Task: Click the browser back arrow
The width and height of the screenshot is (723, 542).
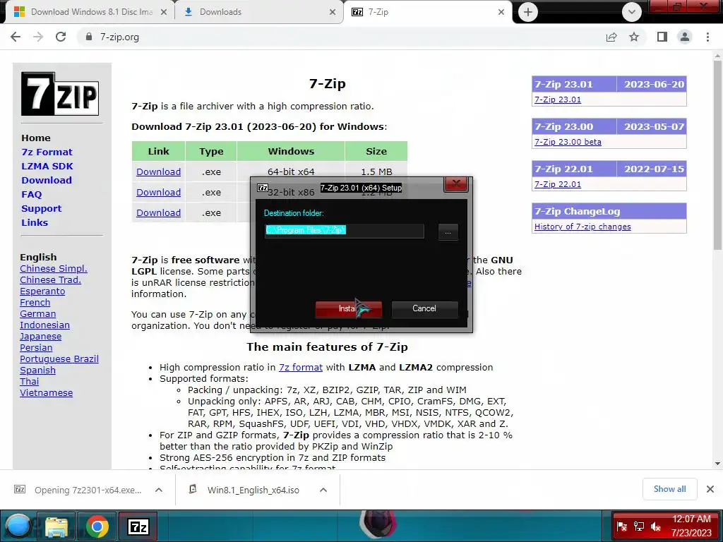Action: [x=16, y=37]
